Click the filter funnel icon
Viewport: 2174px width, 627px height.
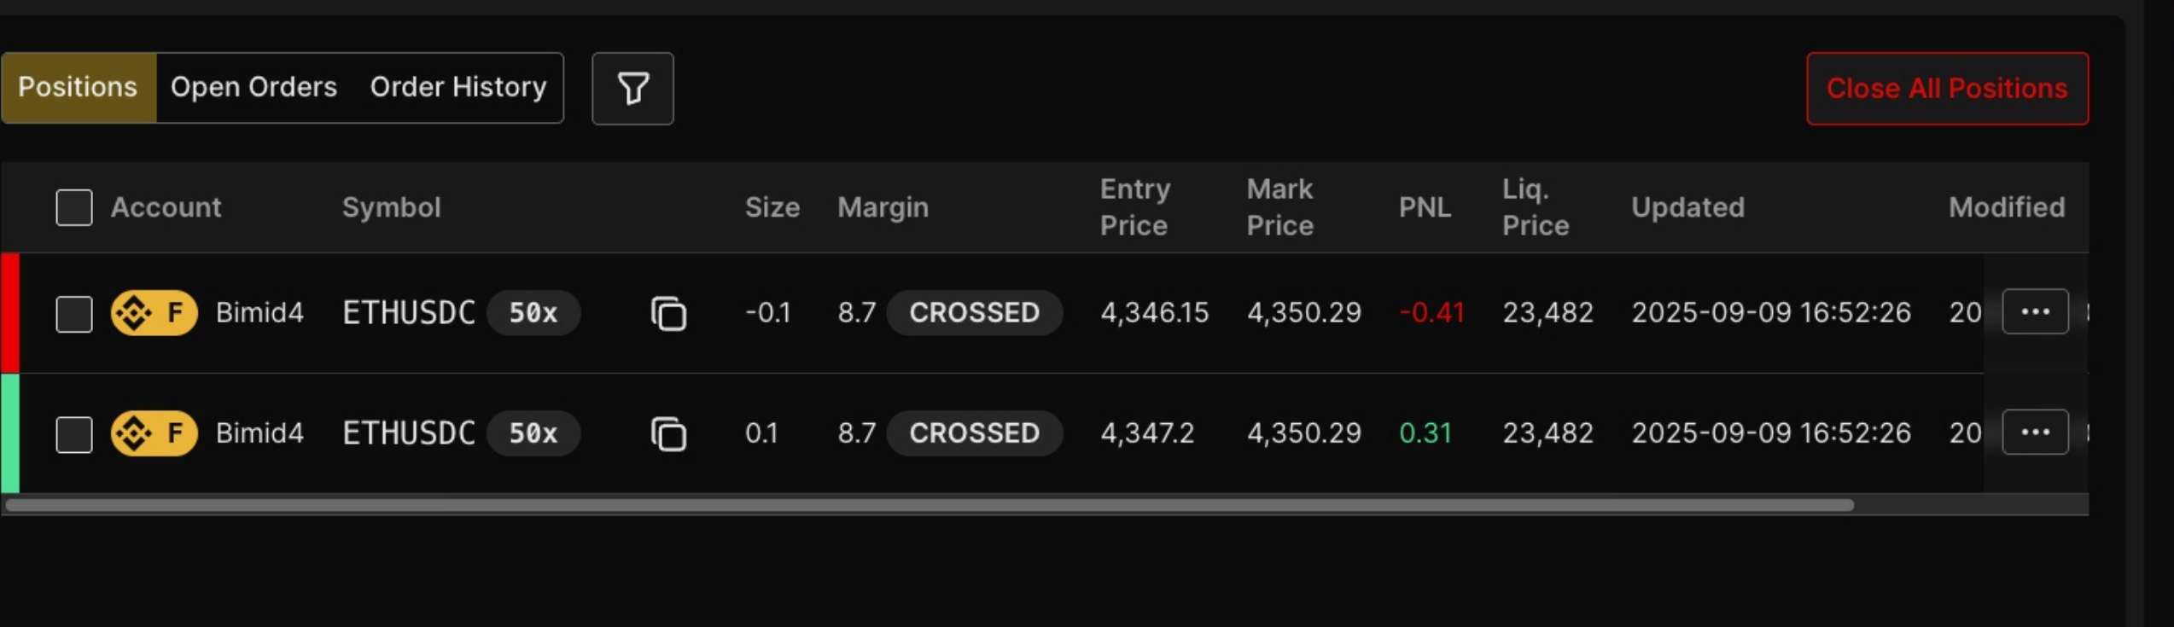click(x=632, y=89)
